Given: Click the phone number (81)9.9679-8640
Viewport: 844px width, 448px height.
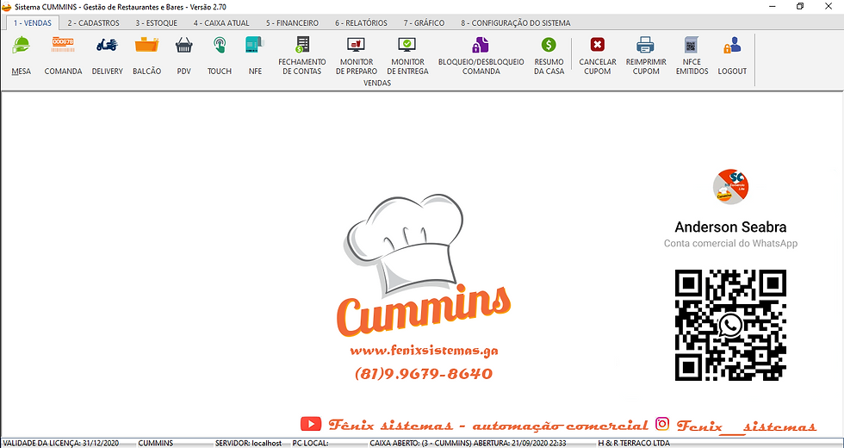Looking at the screenshot, I should (x=424, y=374).
